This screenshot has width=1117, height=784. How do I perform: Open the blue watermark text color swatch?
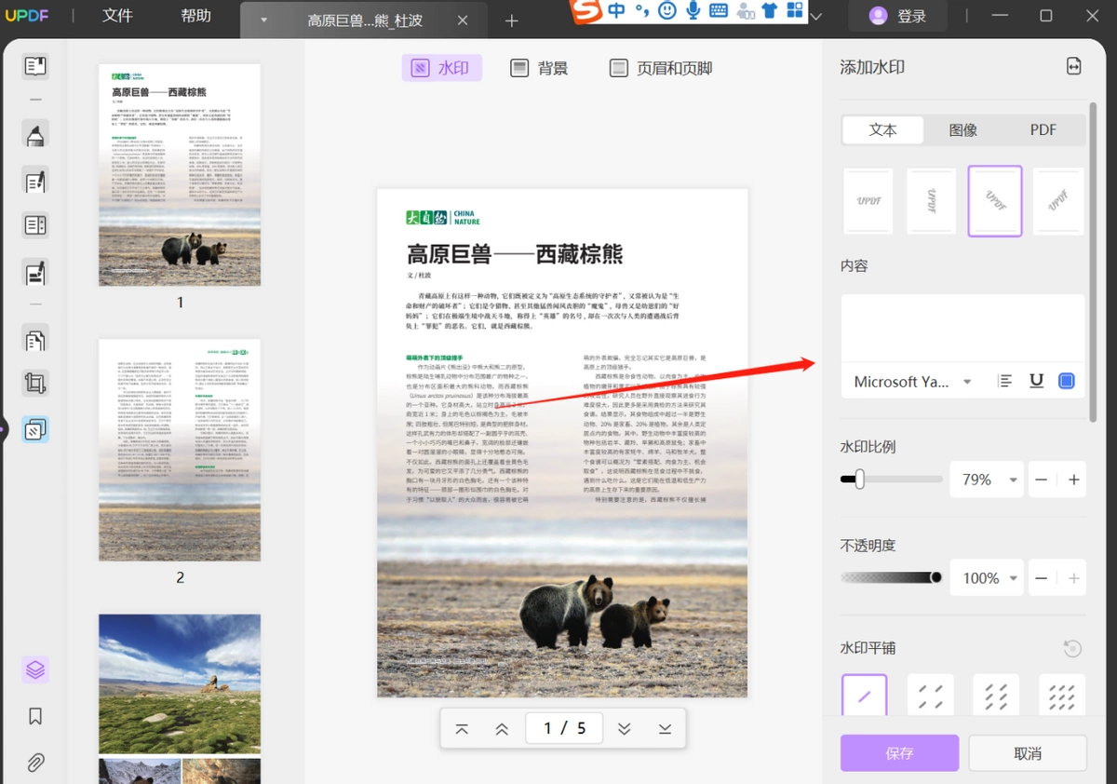pyautogui.click(x=1067, y=381)
